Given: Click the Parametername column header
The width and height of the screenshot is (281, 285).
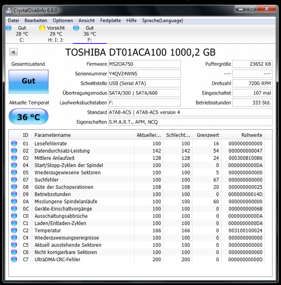Looking at the screenshot, I should pos(83,135).
